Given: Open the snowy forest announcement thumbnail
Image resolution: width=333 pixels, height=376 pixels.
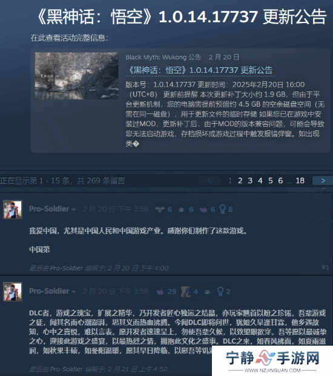Looking at the screenshot, I should pyautogui.click(x=77, y=76).
